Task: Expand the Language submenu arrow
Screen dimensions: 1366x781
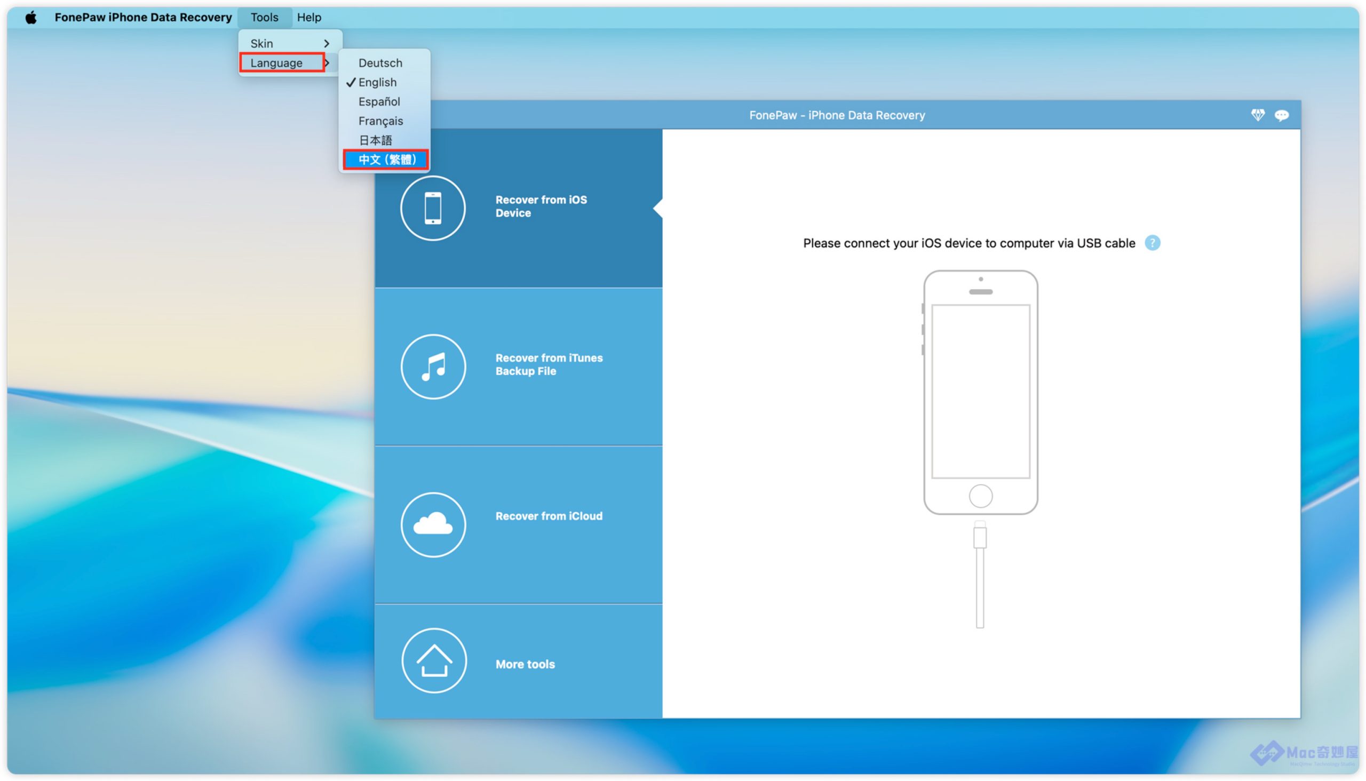Action: pos(326,63)
